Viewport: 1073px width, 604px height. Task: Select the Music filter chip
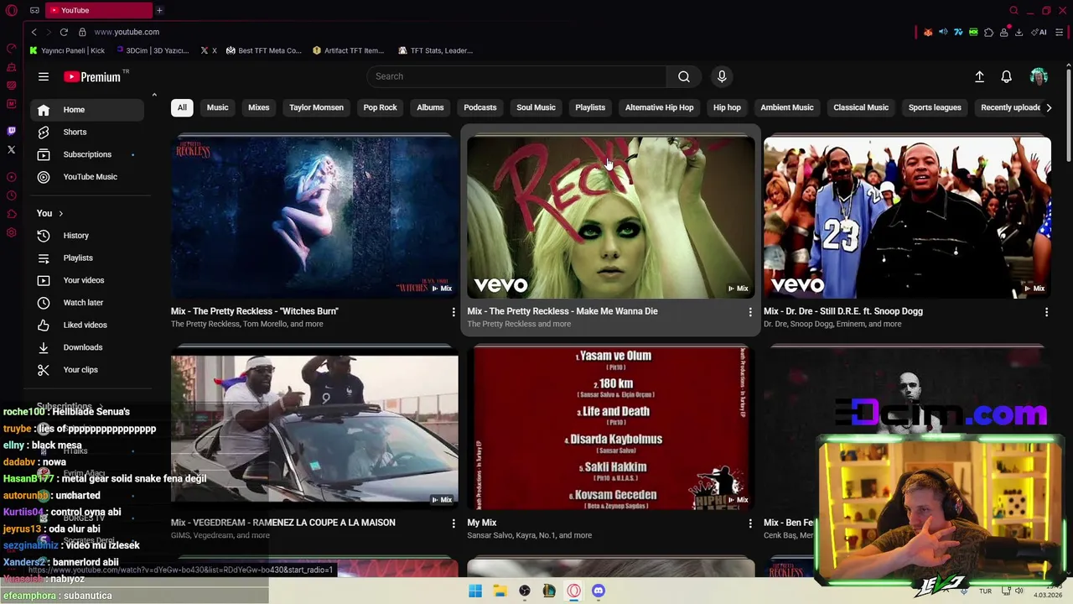click(x=217, y=107)
